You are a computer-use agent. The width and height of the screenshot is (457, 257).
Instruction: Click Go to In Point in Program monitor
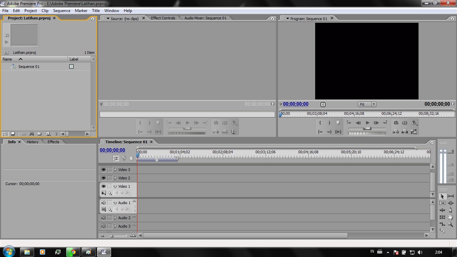tap(320, 132)
